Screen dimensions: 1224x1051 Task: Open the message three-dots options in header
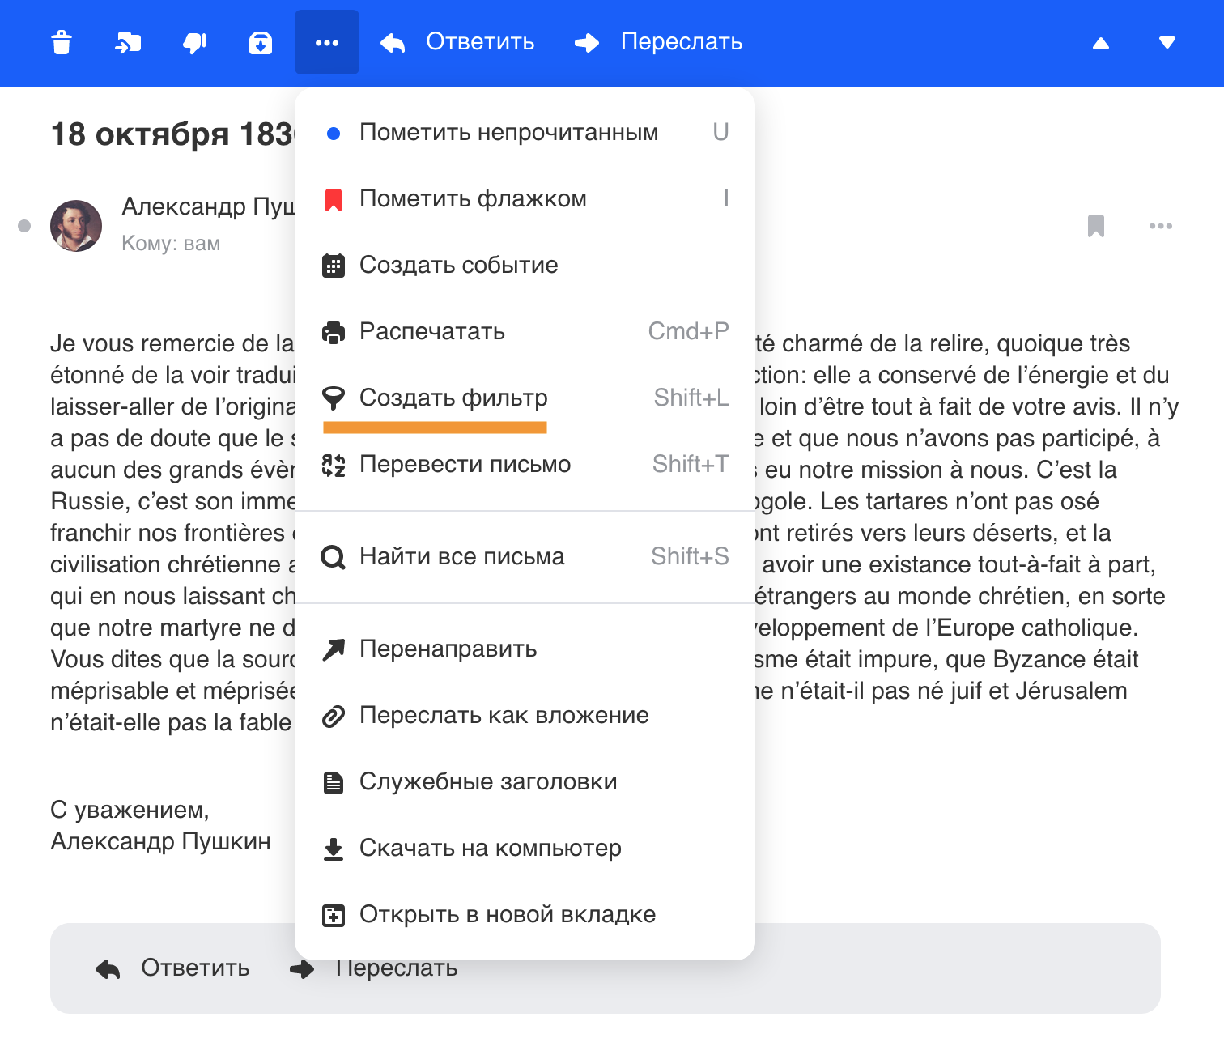1161,226
